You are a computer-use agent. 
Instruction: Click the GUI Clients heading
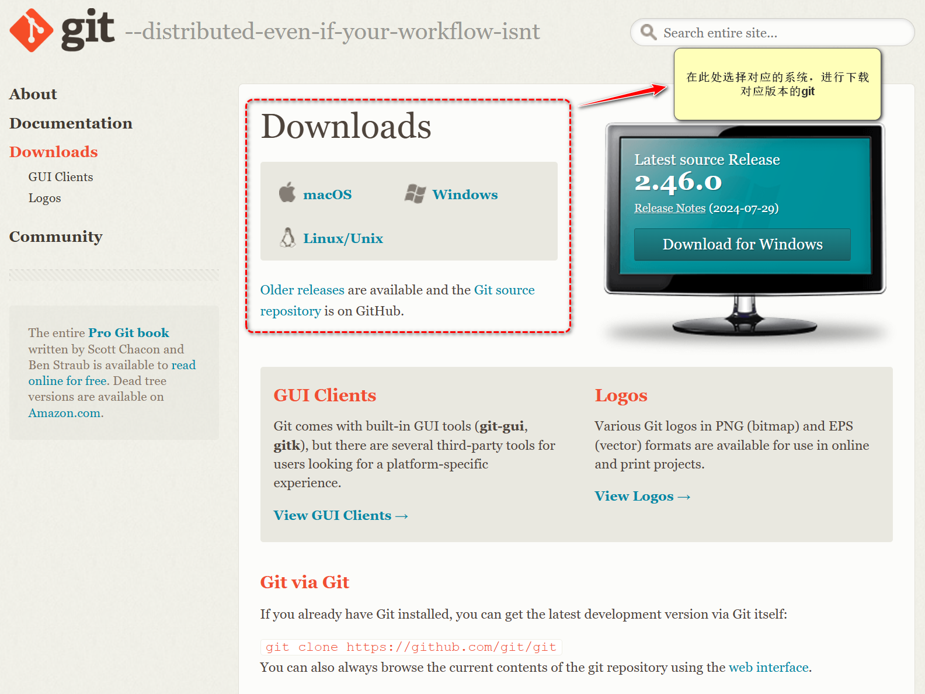click(x=325, y=395)
